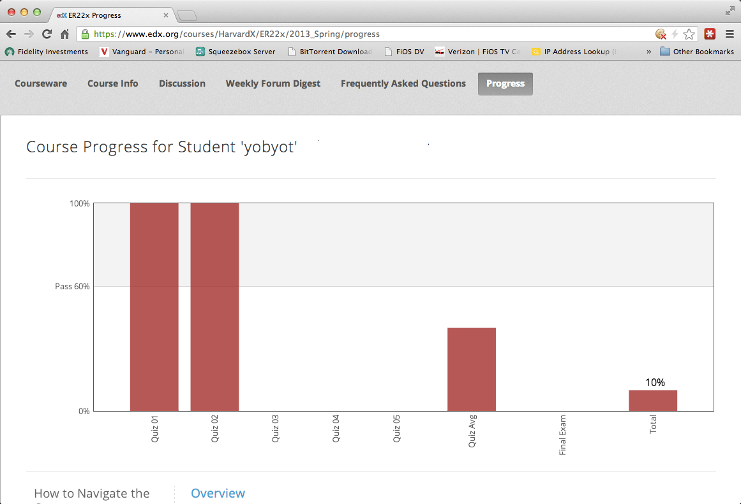Click the 100% axis label
Viewport: 741px width, 504px height.
tap(79, 203)
